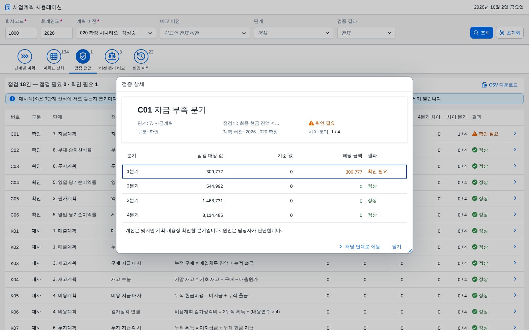Click the warning icon in row C01
The image size is (529, 330).
475,134
